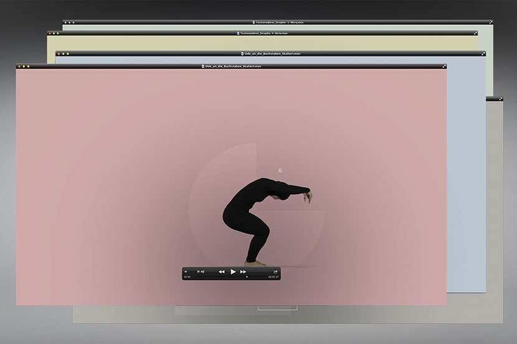Set full volume via the loud speaker icon

(x=202, y=272)
